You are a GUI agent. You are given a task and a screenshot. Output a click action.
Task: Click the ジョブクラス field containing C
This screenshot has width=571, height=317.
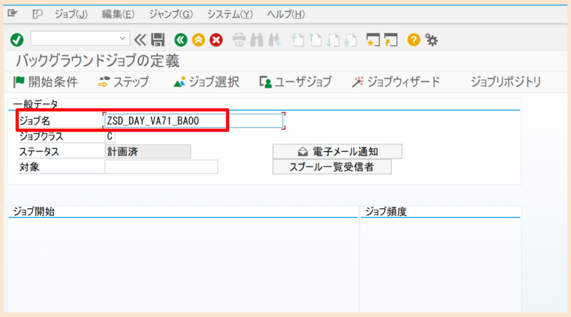(110, 136)
